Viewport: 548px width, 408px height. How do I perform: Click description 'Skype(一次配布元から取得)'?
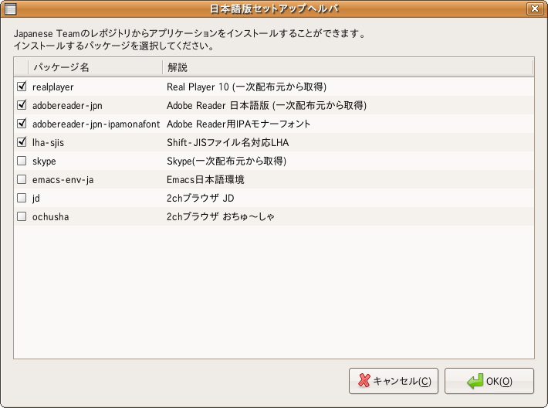pyautogui.click(x=226, y=161)
